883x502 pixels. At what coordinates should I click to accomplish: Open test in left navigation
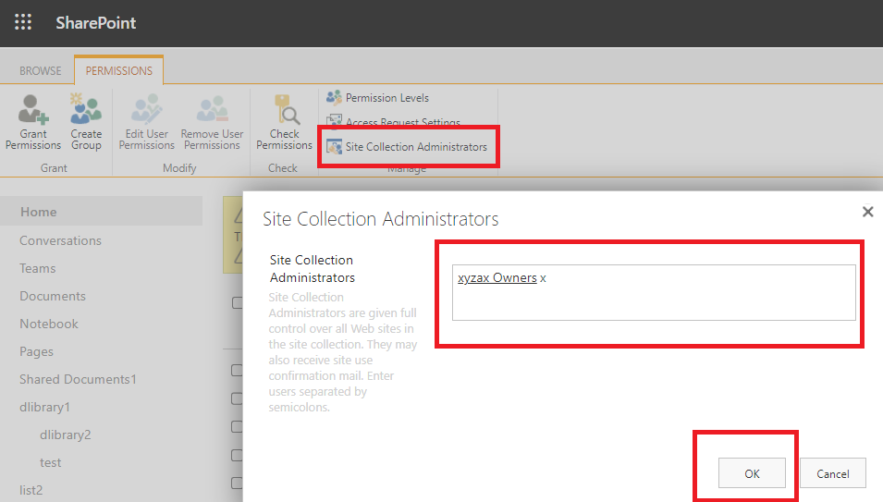click(x=50, y=462)
